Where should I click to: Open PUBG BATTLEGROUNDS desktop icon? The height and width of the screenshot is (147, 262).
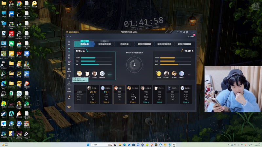pos(19,35)
